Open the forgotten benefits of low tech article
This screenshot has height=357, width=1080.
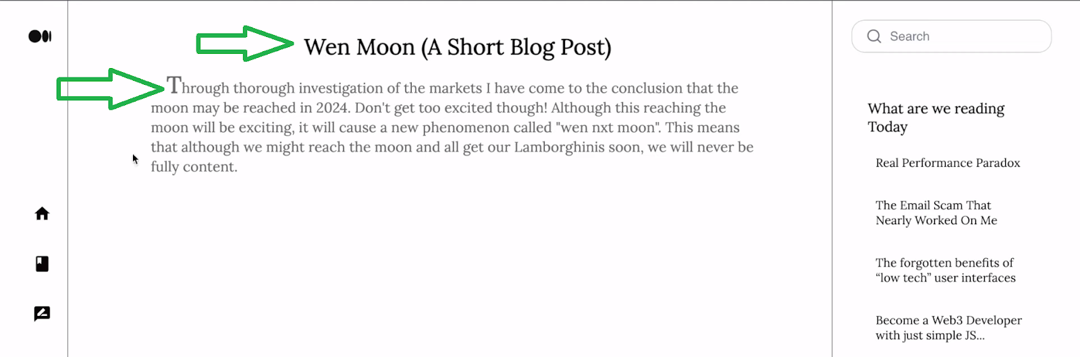[x=945, y=270]
